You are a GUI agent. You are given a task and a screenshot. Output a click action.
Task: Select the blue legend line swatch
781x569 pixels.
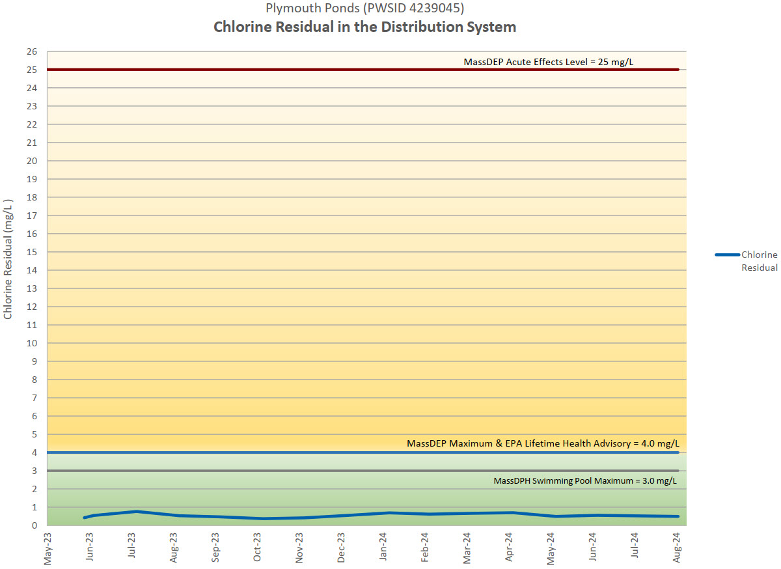click(727, 255)
